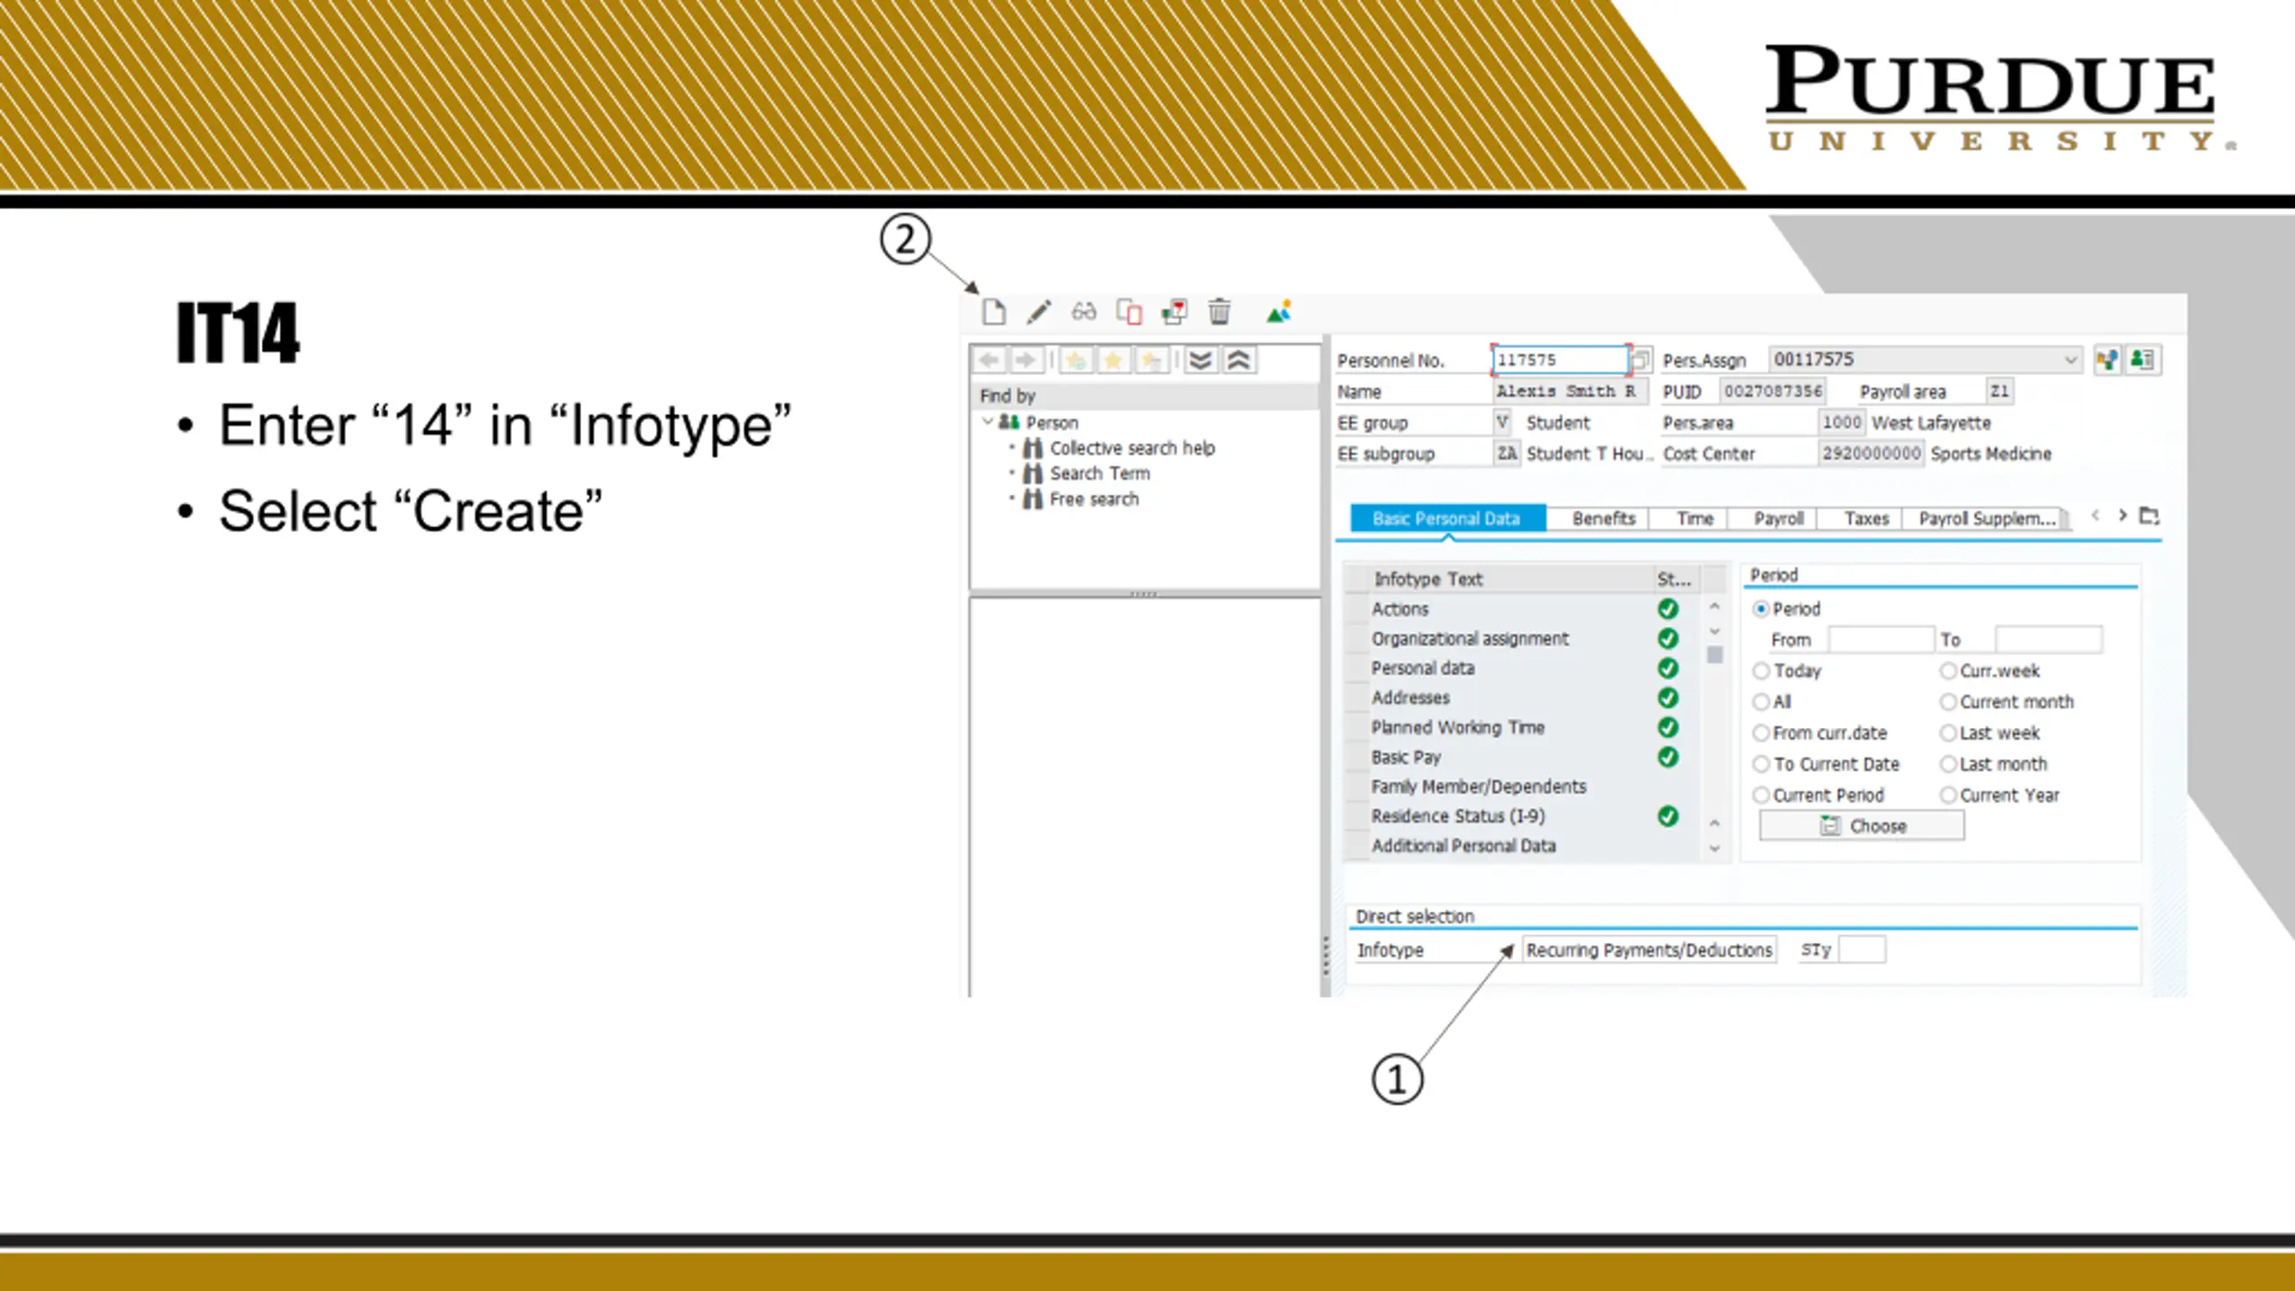Screen dimensions: 2295x1291
Task: Switch to the Taxes tab
Action: pyautogui.click(x=1866, y=518)
